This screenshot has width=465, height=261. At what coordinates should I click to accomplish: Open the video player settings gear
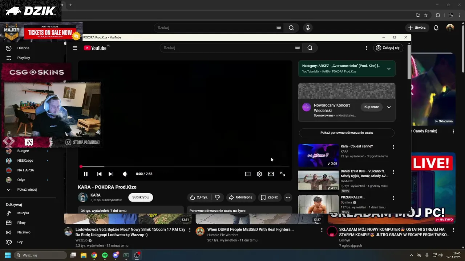[x=259, y=174]
